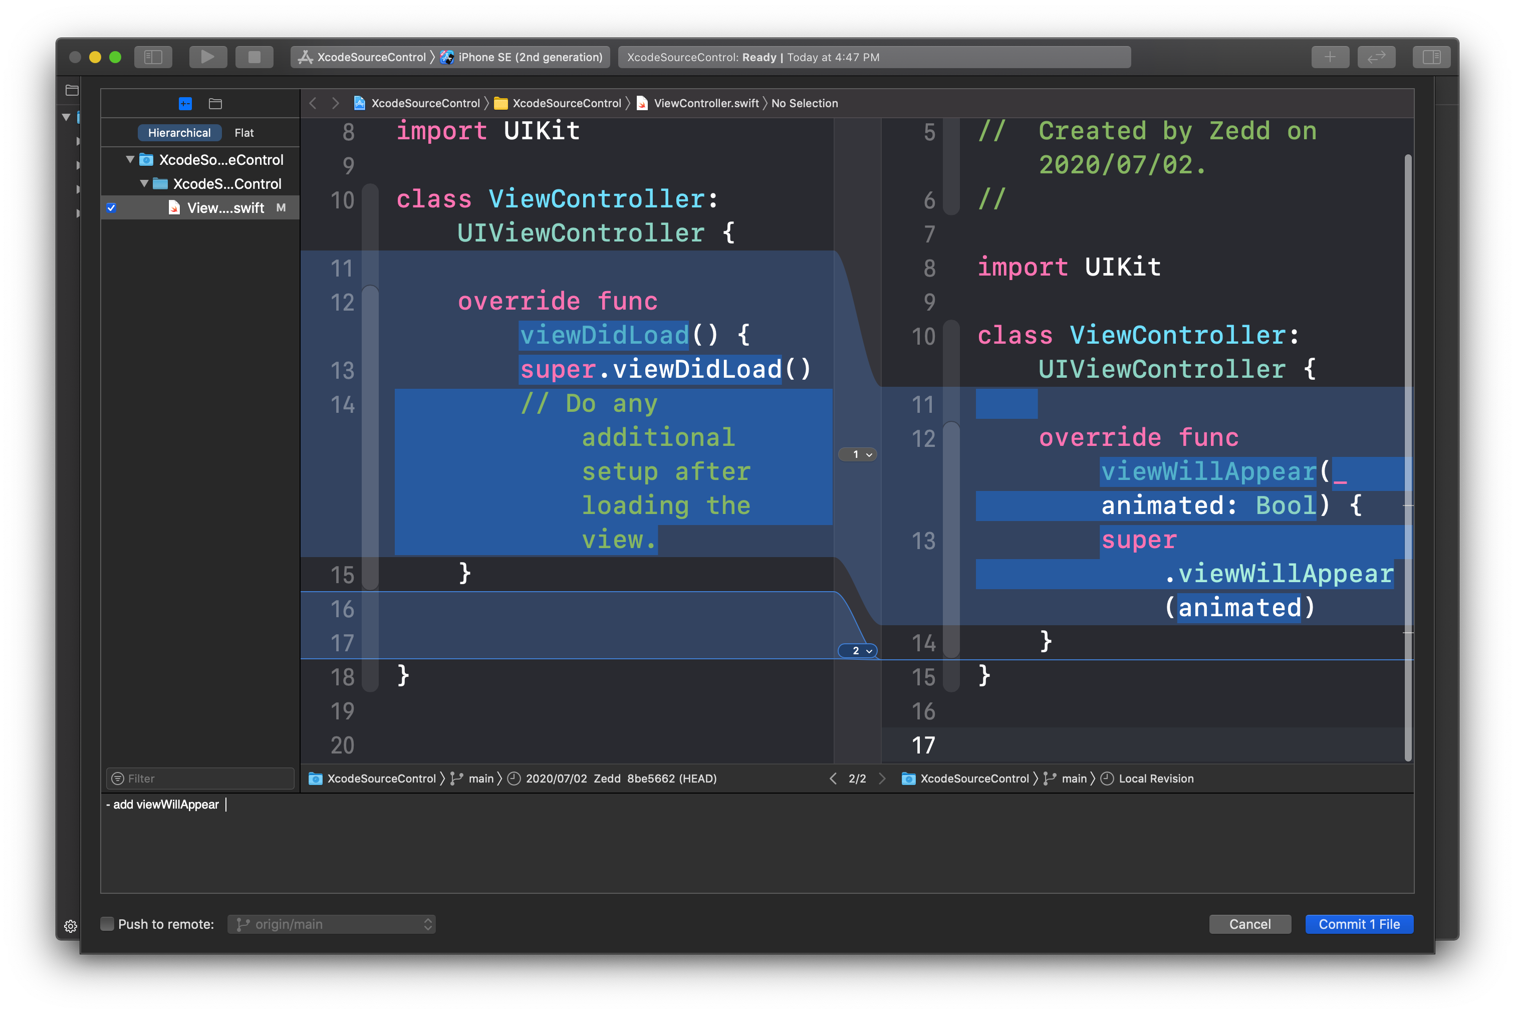Click the right pane main branch breadcrumb
Image resolution: width=1515 pixels, height=1014 pixels.
click(x=1066, y=778)
